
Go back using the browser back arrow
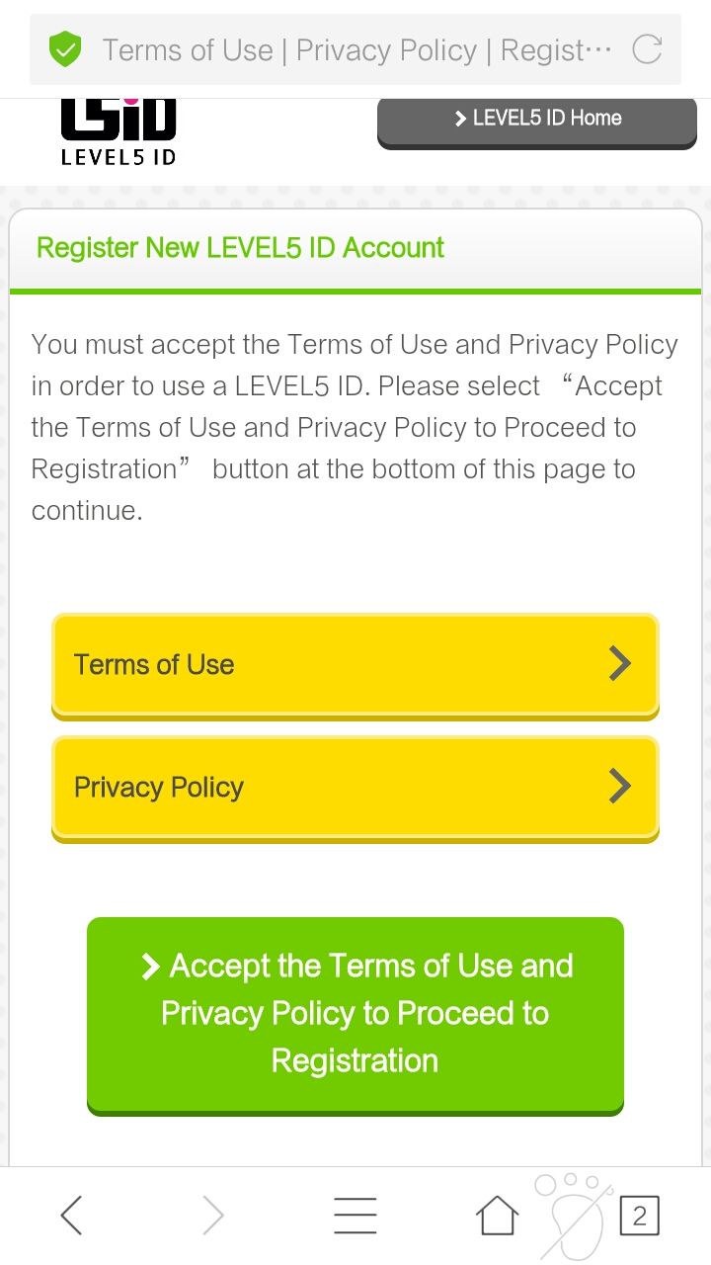point(71,1215)
